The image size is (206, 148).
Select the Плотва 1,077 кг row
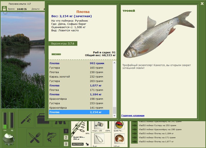(x=79, y=85)
